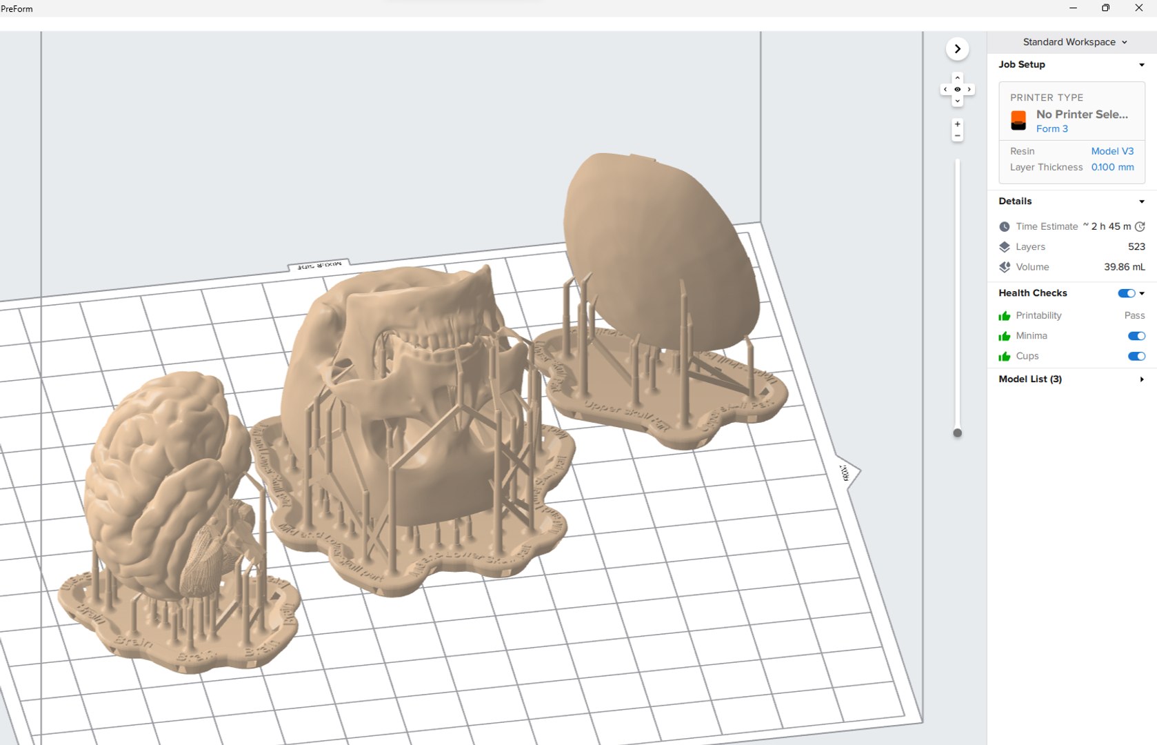Zoom out with the minus button
This screenshot has height=745, width=1157.
click(x=957, y=136)
